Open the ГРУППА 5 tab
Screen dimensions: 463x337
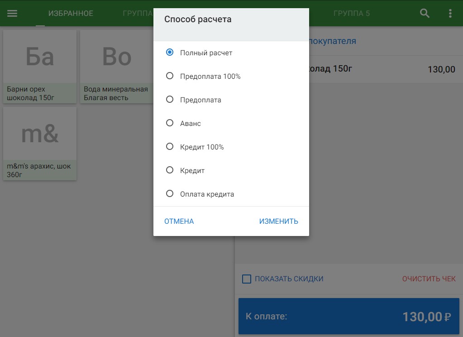(351, 13)
